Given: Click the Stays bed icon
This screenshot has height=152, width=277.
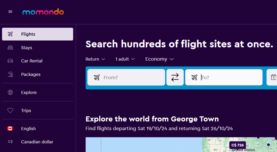Looking at the screenshot, I should click(x=10, y=48).
